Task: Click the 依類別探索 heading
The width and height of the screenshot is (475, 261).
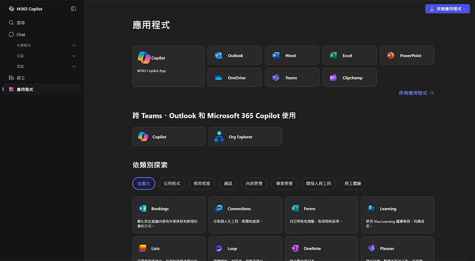Action: point(150,165)
